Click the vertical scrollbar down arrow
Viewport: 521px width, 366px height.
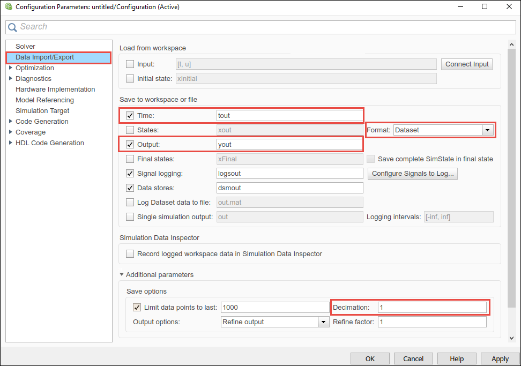511,338
